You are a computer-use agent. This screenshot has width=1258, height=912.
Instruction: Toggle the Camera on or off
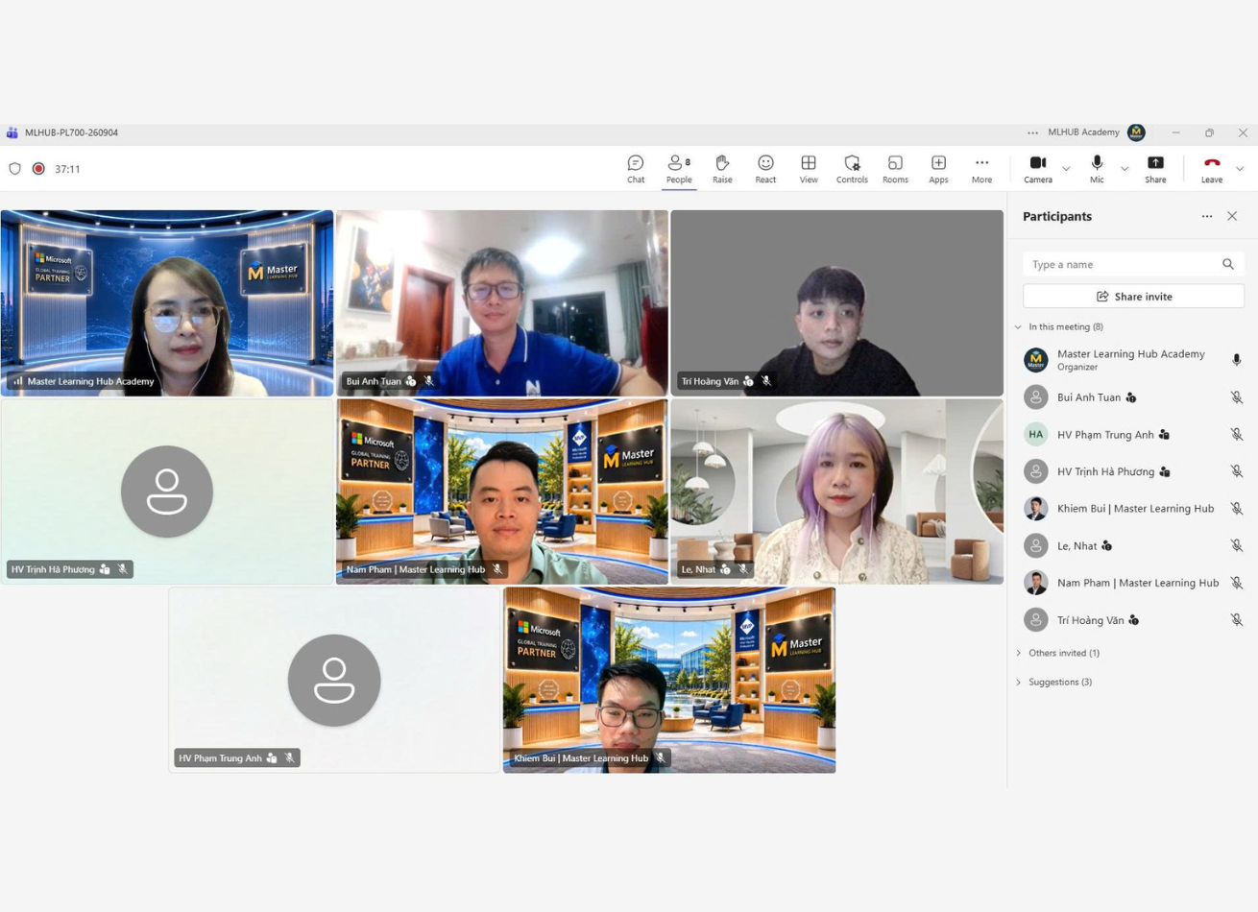[1038, 169]
